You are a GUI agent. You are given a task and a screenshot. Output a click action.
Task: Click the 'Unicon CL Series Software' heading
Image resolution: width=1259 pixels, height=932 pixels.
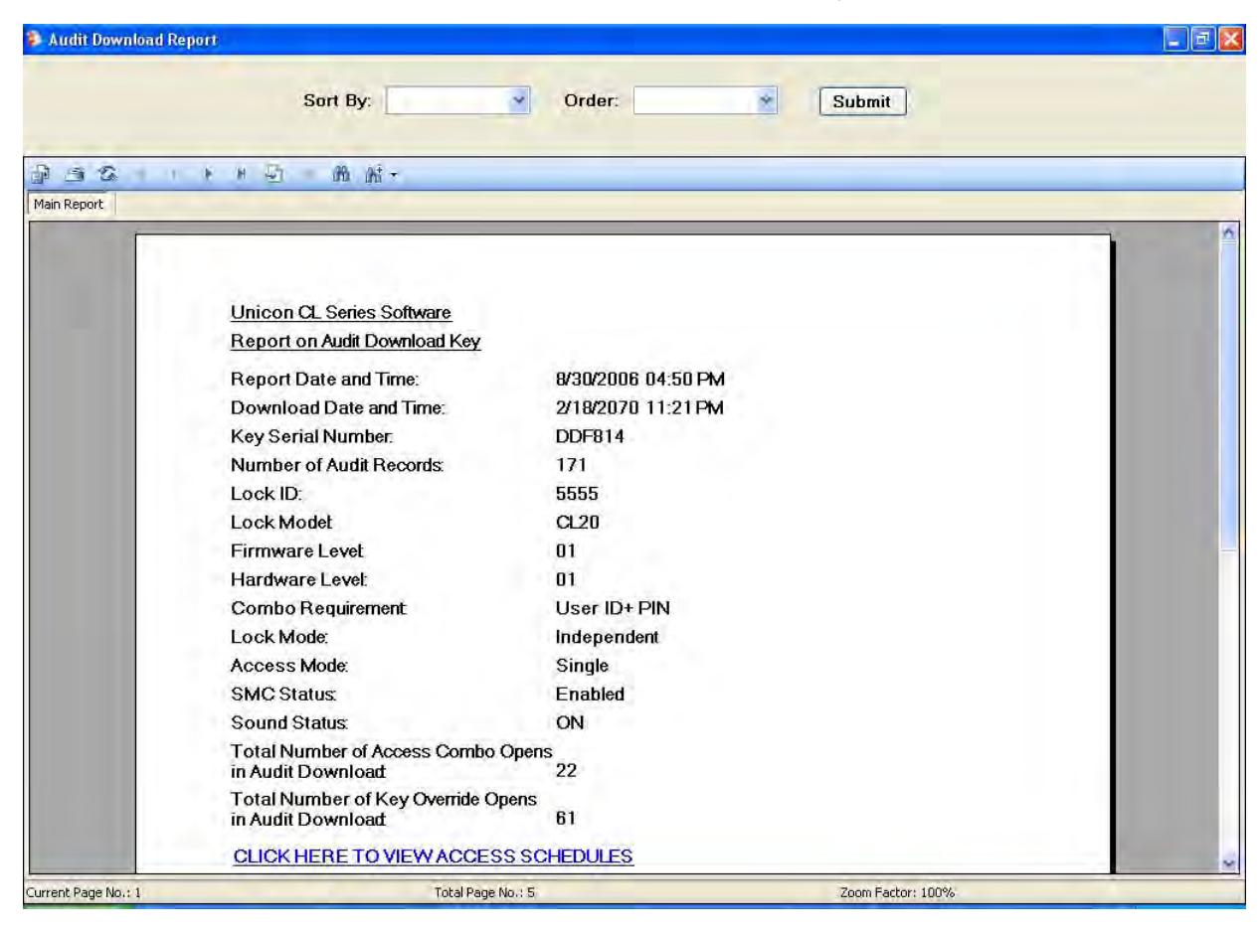pos(341,314)
